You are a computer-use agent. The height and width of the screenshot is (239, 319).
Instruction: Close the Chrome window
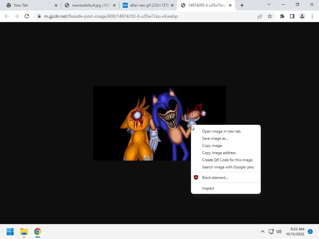[312, 4]
